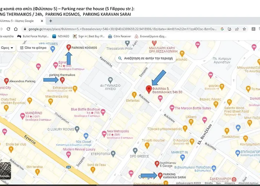Viewport: 260px width, 186px height.
Task: Click the Nea Metropolis hotel pin
Action: pyautogui.click(x=104, y=134)
